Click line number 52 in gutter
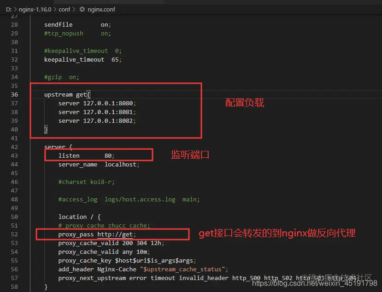 click(14, 235)
